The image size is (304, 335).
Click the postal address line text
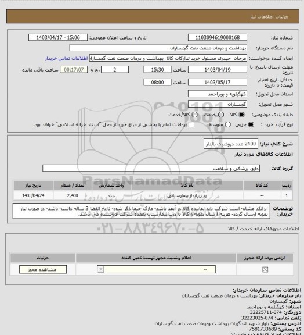click(x=211, y=323)
